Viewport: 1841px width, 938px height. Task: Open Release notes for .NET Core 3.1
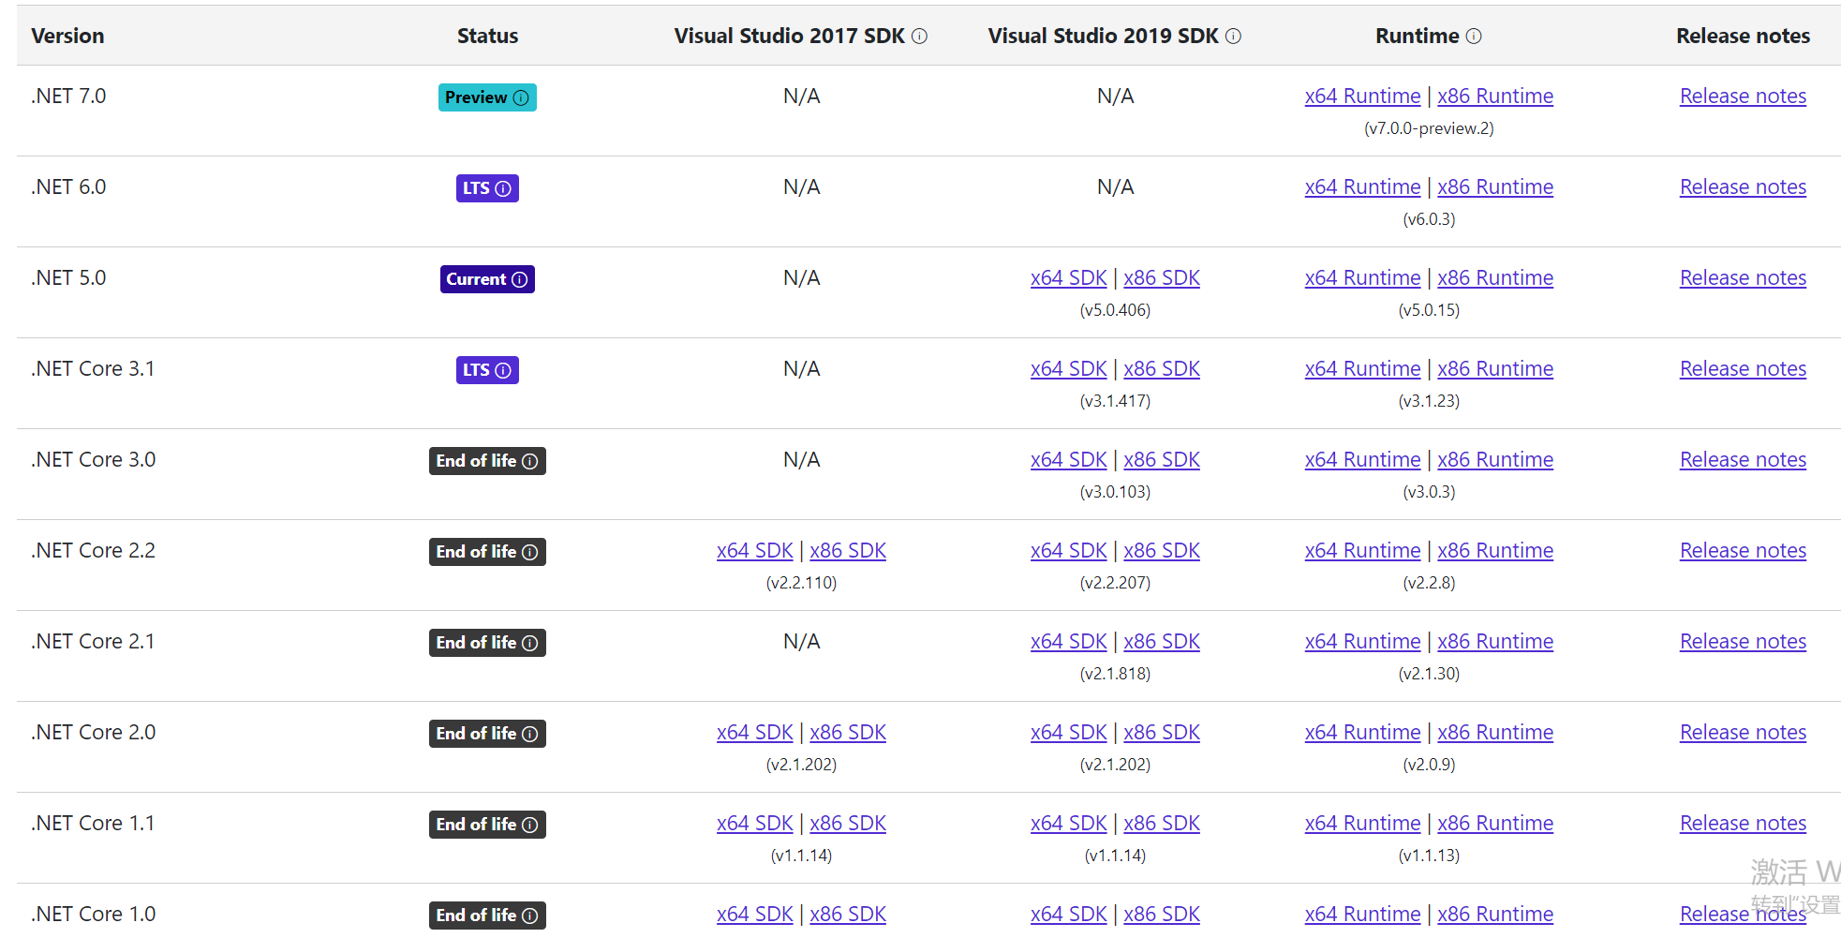pyautogui.click(x=1743, y=368)
